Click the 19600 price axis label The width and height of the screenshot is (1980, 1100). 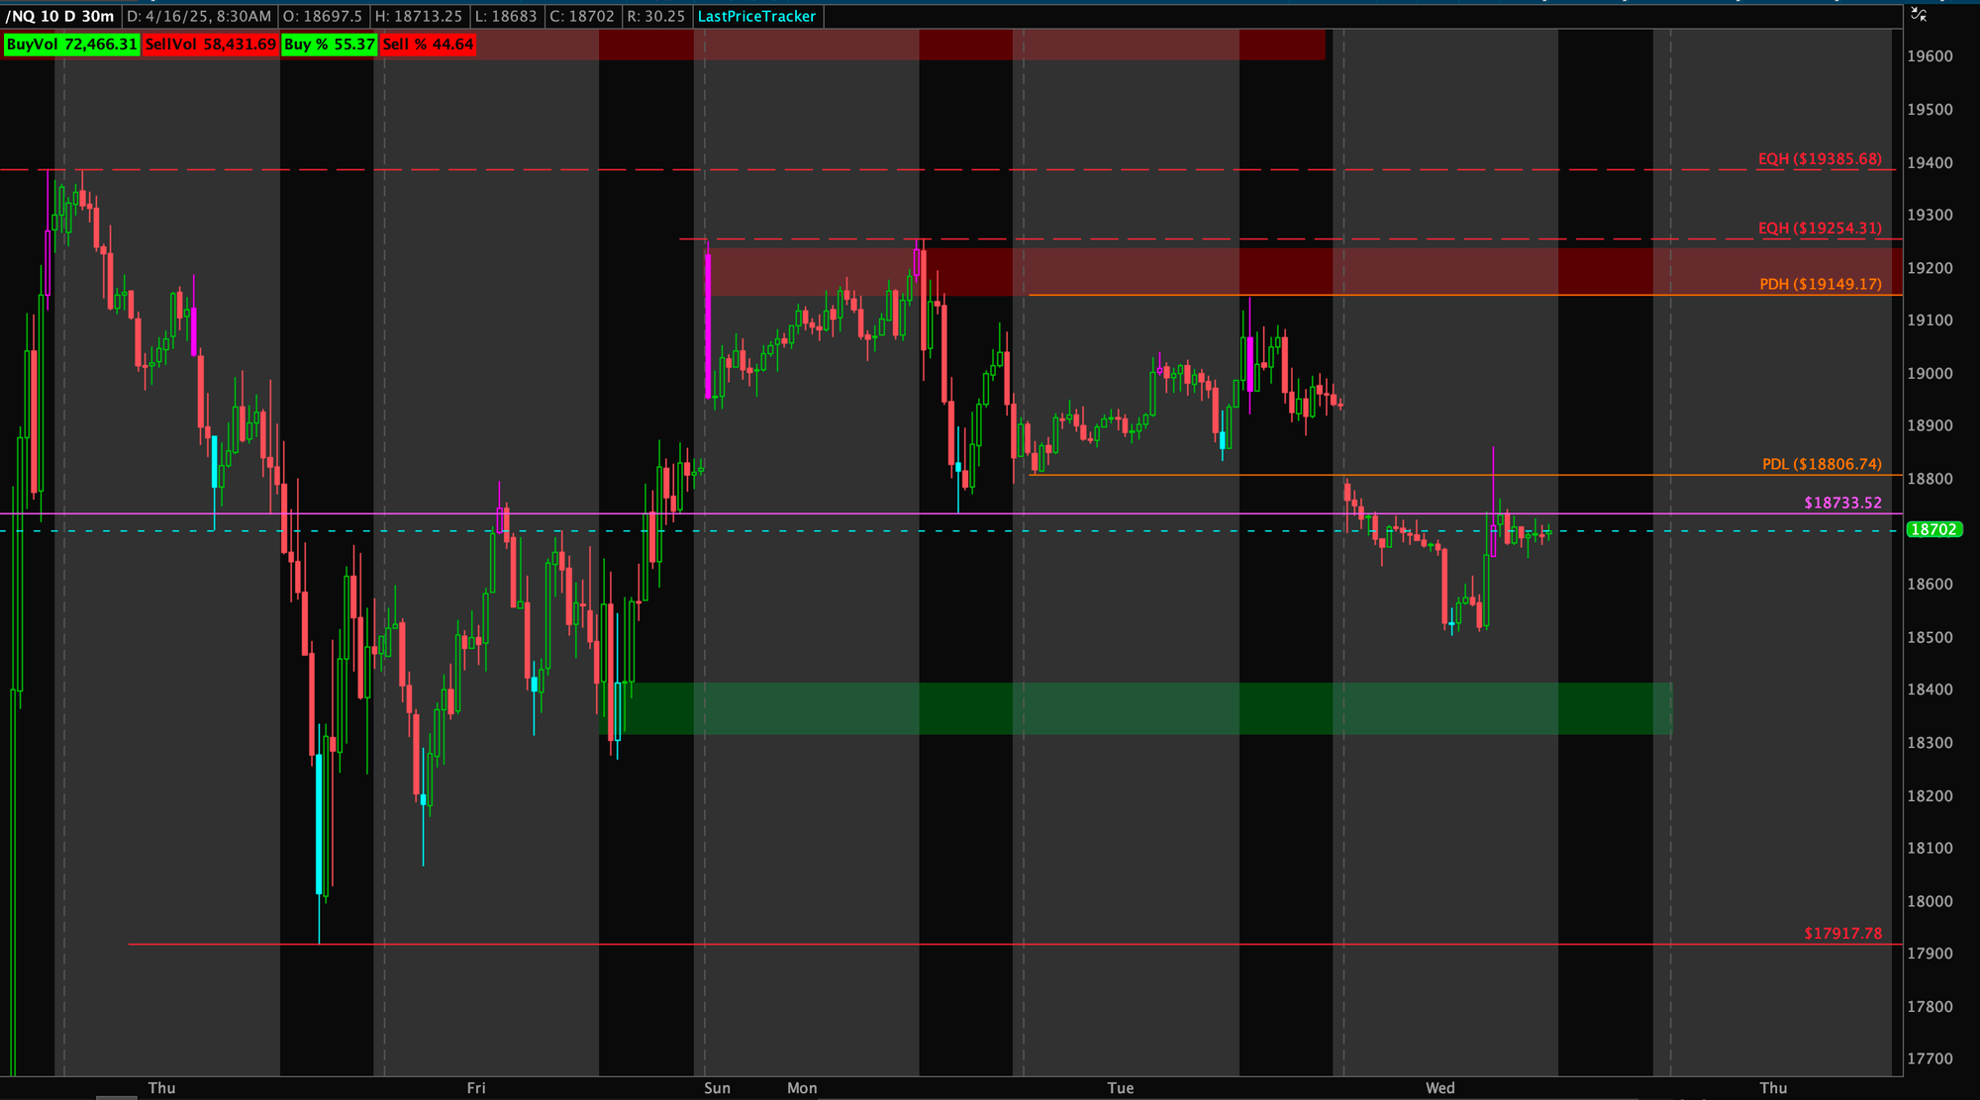tap(1930, 56)
